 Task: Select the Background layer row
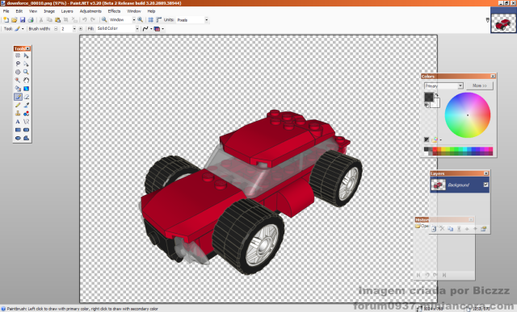click(x=460, y=185)
